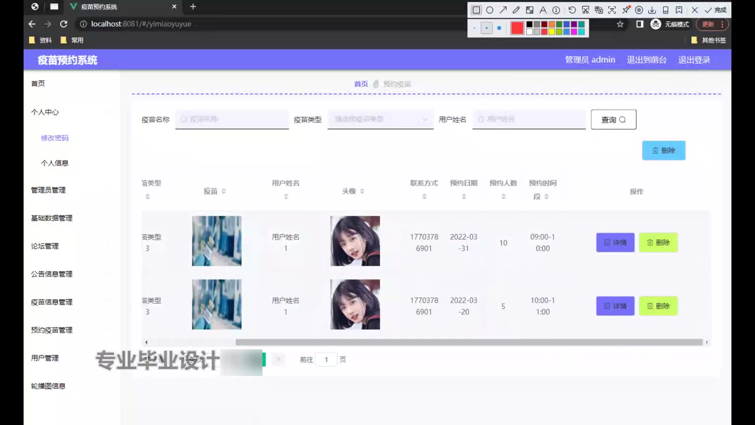Image resolution: width=755 pixels, height=425 pixels.
Task: Open 修改密码 in the sidebar
Action: pyautogui.click(x=55, y=138)
